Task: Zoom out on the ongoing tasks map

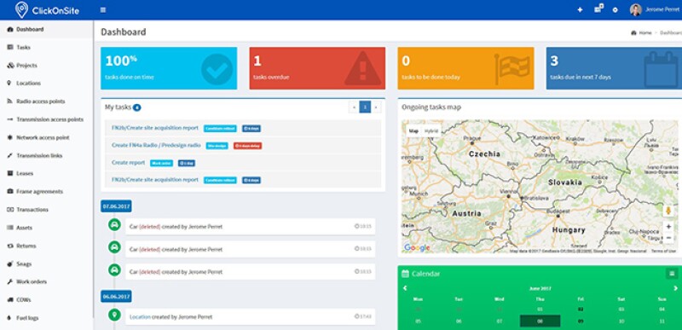Action: tap(668, 238)
